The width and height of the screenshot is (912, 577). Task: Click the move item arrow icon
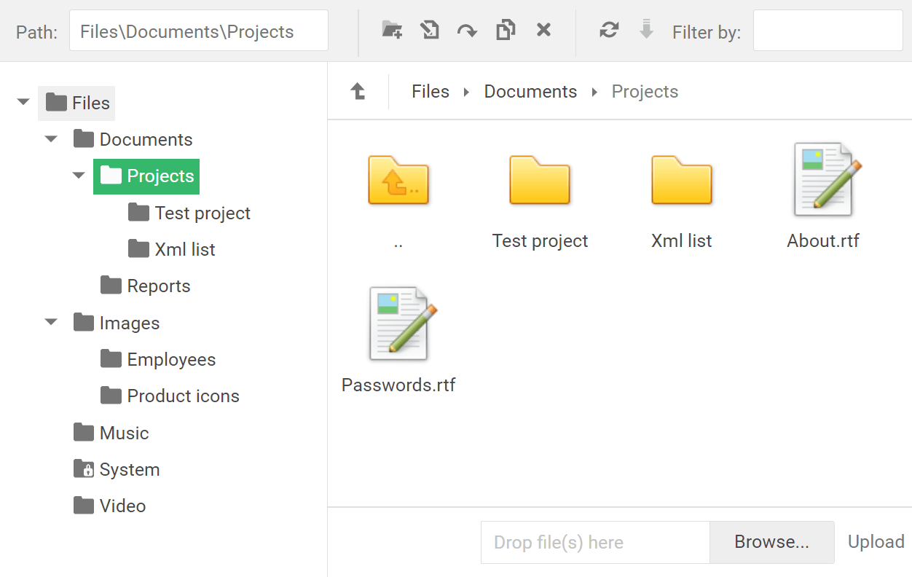pos(467,31)
